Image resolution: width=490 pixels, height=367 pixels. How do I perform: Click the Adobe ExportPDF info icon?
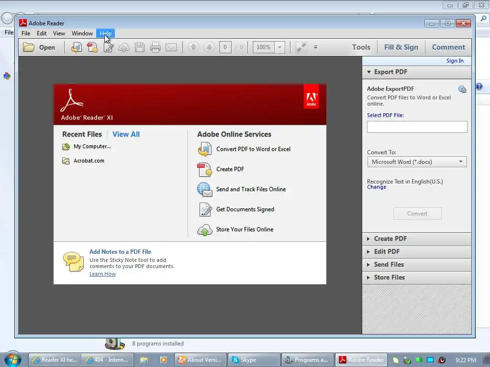pos(462,89)
